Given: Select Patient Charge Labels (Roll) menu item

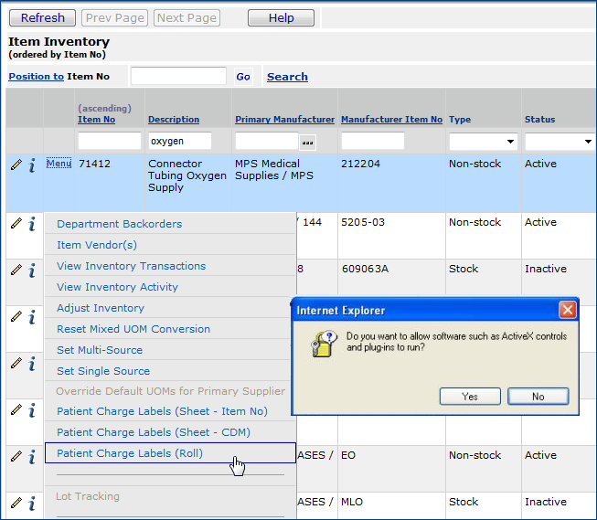Looking at the screenshot, I should pyautogui.click(x=130, y=453).
